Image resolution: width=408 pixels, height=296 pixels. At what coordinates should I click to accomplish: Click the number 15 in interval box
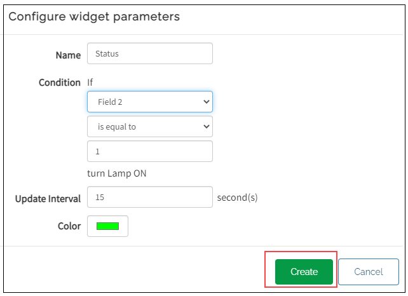point(100,198)
